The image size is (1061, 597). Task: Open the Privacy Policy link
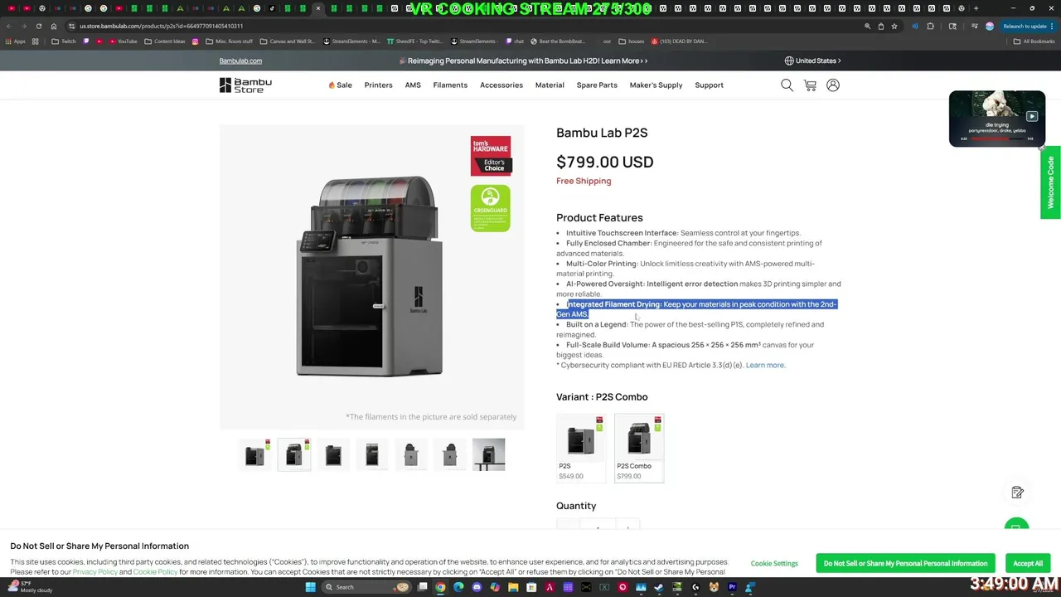(94, 572)
